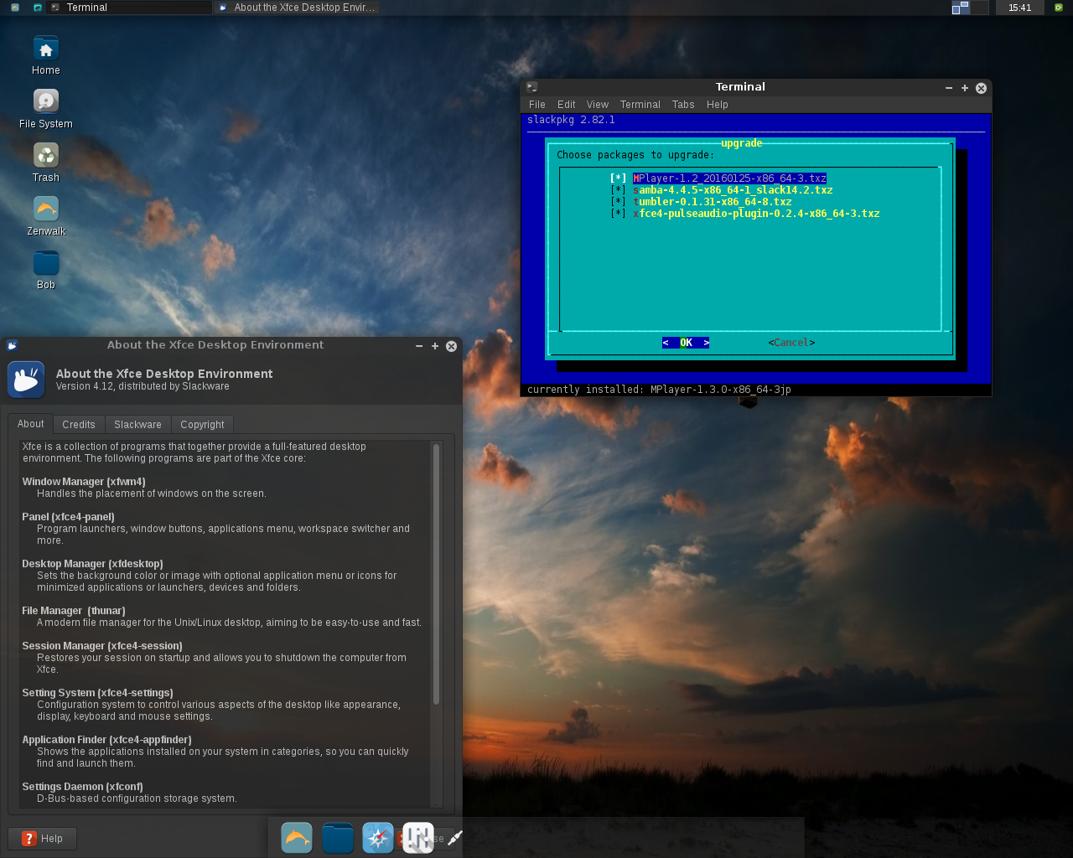Click the green icon right of clock
Image resolution: width=1073 pixels, height=858 pixels.
tap(1059, 8)
